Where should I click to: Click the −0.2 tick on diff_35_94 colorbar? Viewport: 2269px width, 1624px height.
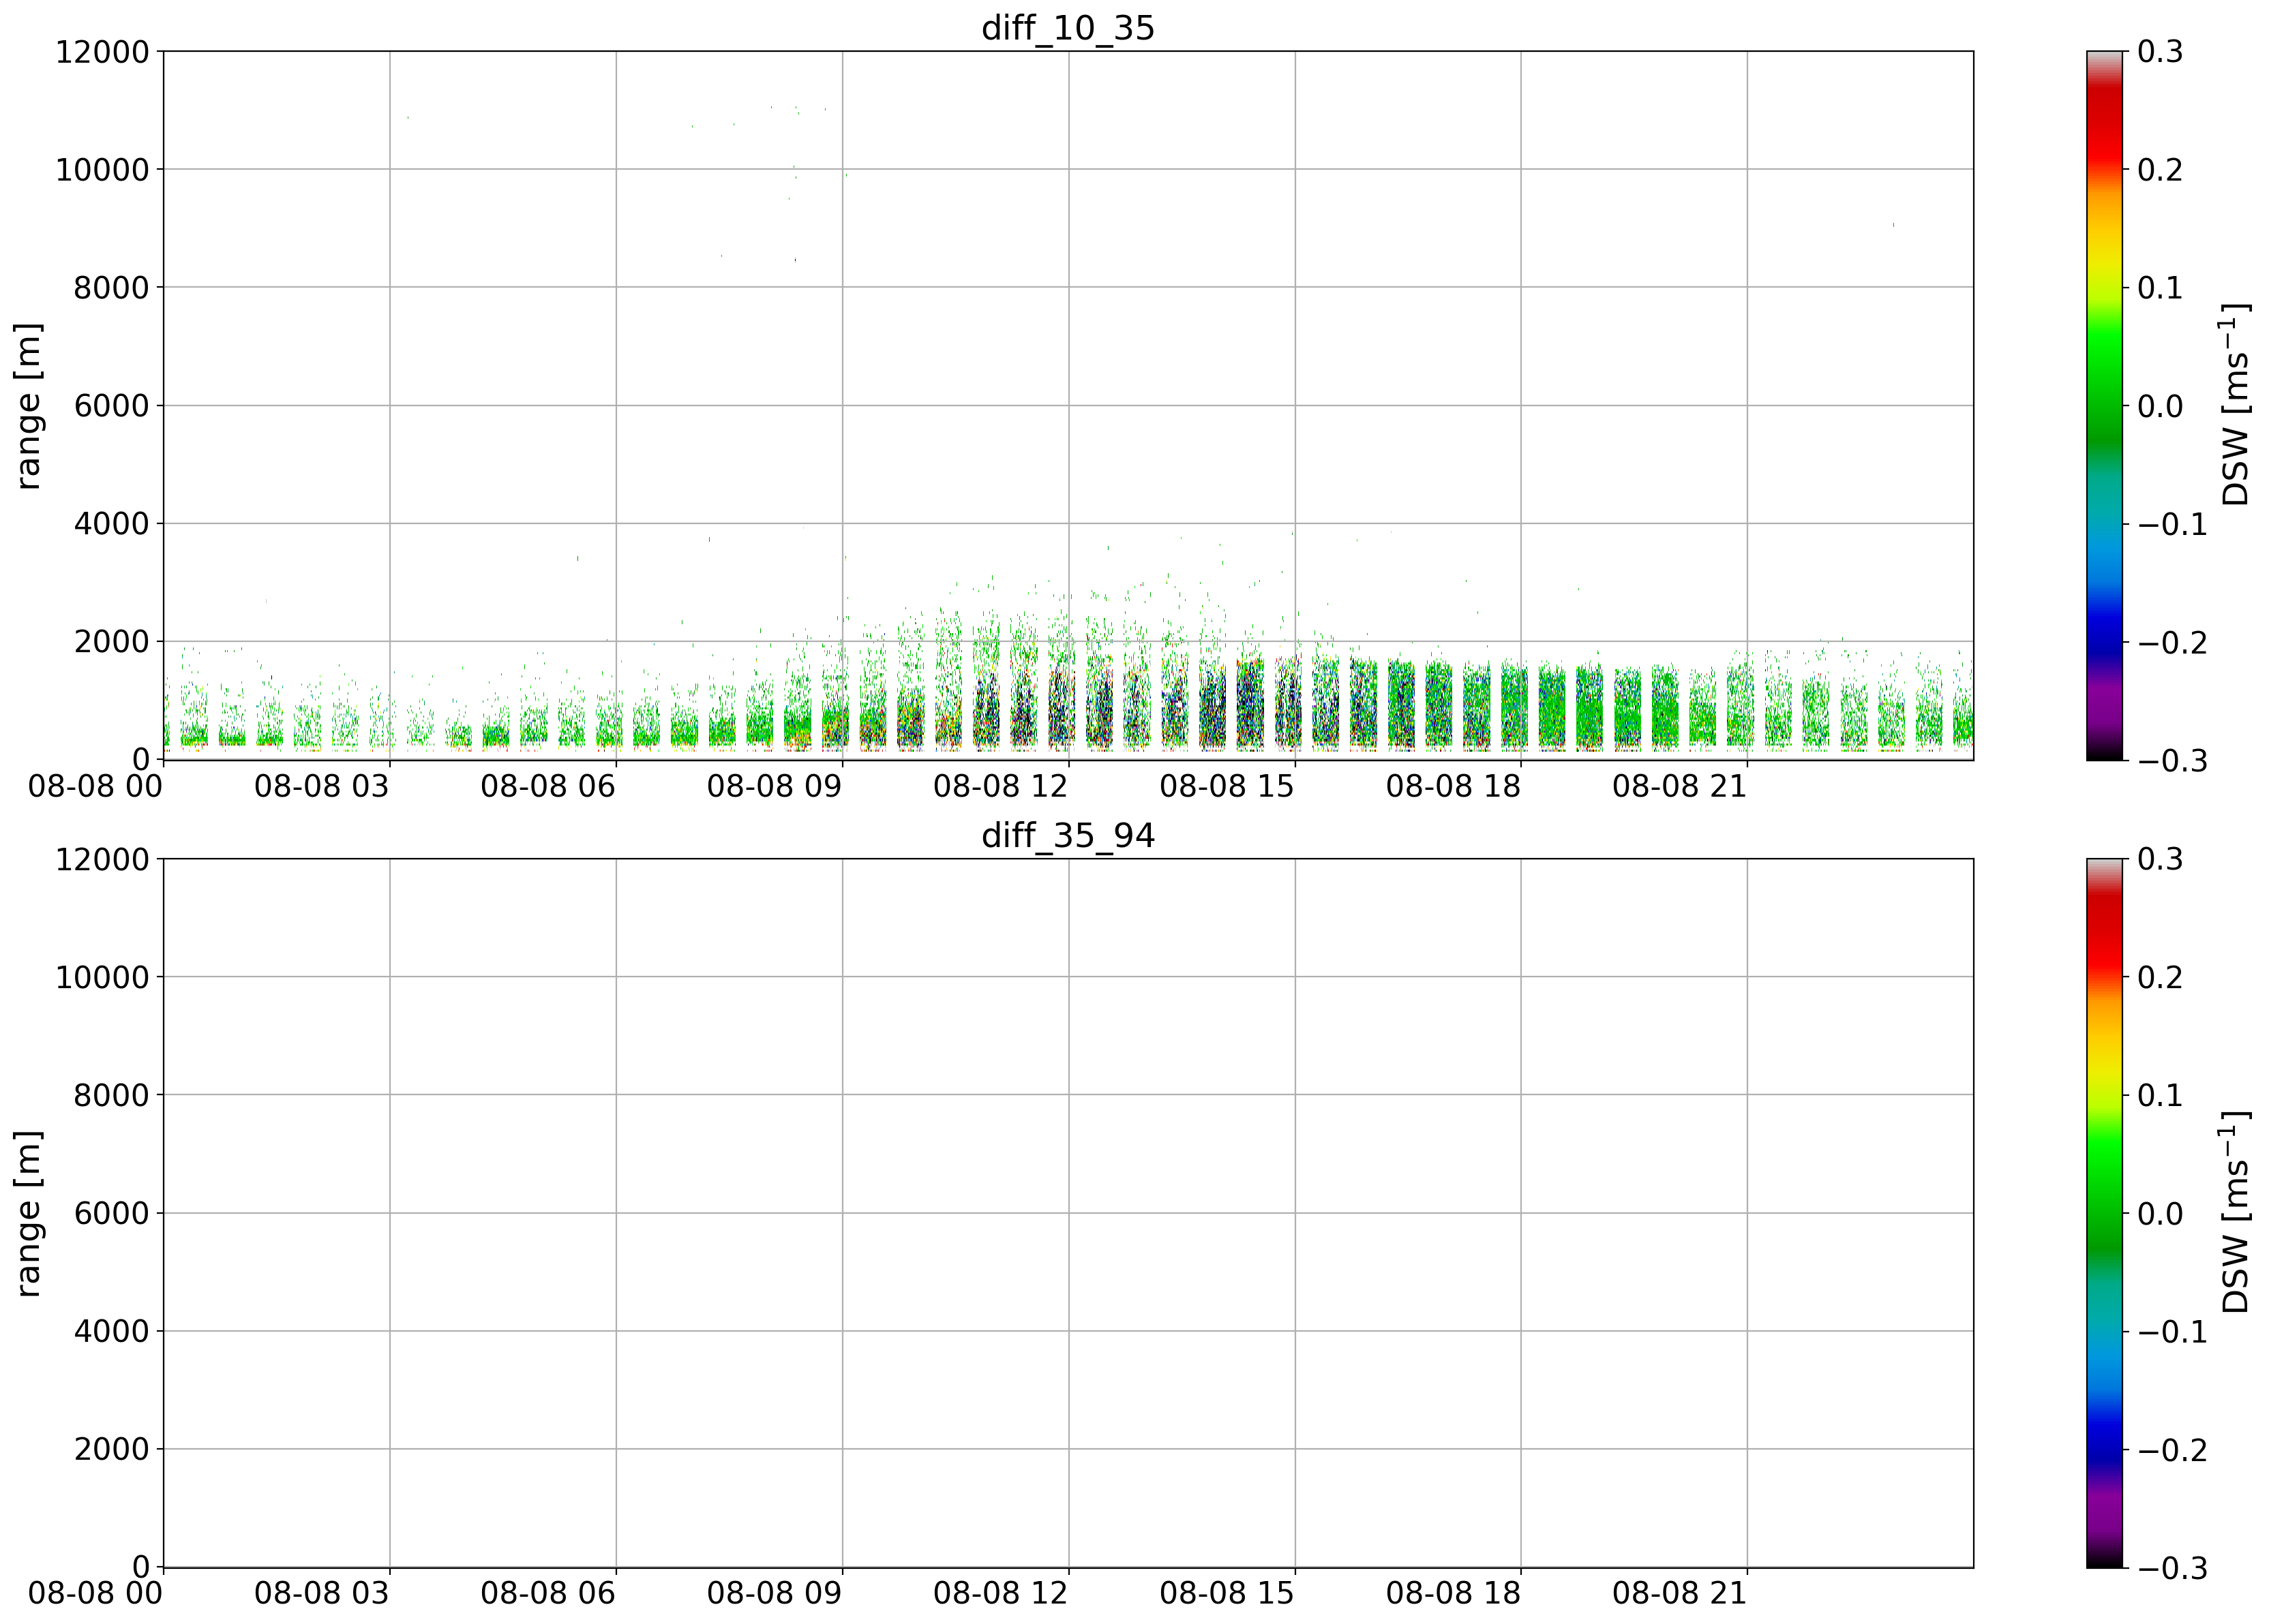pyautogui.click(x=2173, y=1449)
